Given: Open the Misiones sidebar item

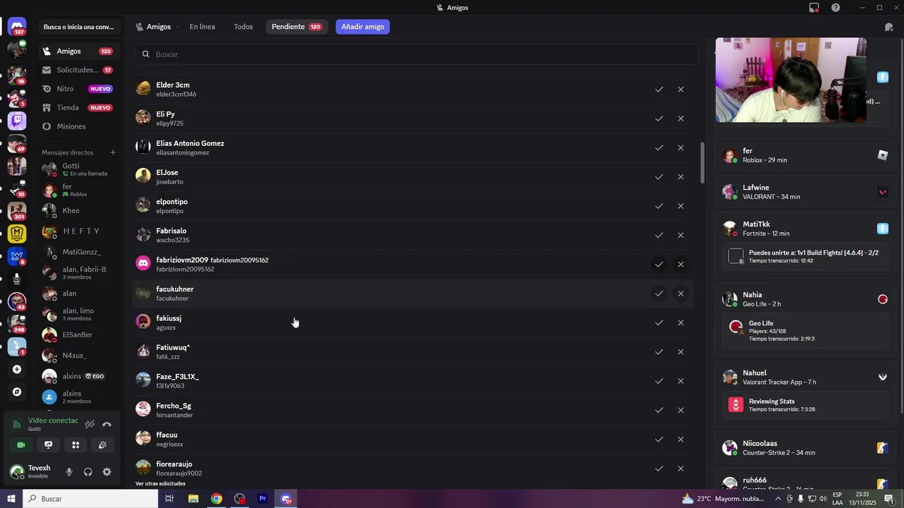Looking at the screenshot, I should pyautogui.click(x=78, y=126).
